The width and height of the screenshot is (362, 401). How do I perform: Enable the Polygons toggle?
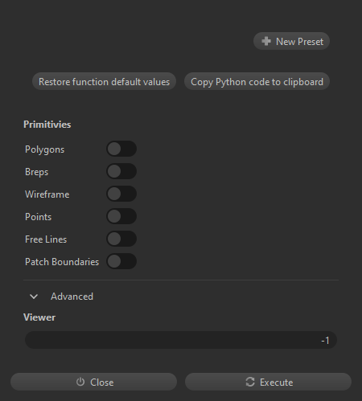tap(121, 149)
